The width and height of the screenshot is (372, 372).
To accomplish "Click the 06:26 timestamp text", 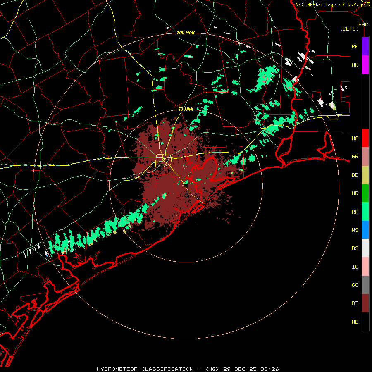I will click(269, 369).
